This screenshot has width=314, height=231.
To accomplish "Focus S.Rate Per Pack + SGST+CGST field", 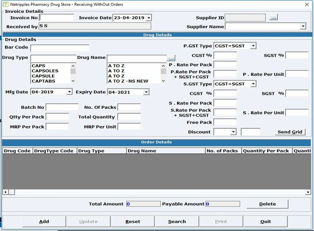I will (225, 112).
